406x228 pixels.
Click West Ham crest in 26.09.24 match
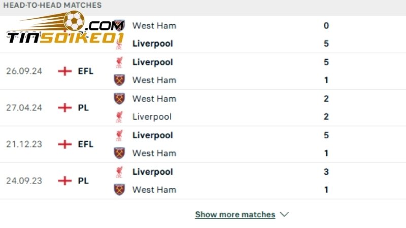click(119, 80)
